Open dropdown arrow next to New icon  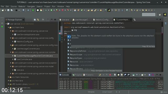tap(5, 10)
